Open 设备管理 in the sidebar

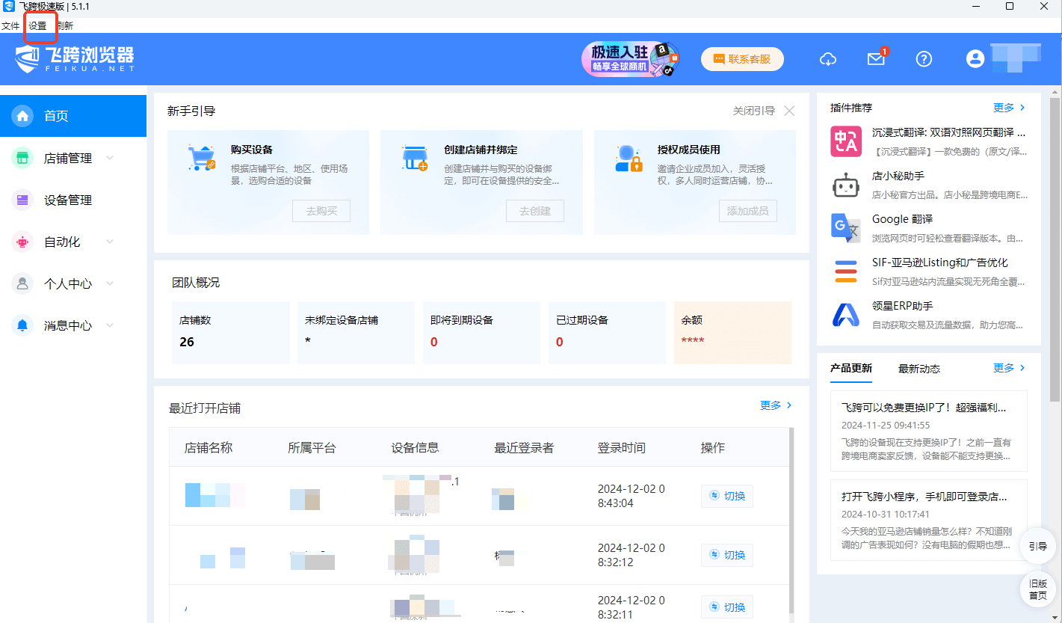[x=67, y=200]
